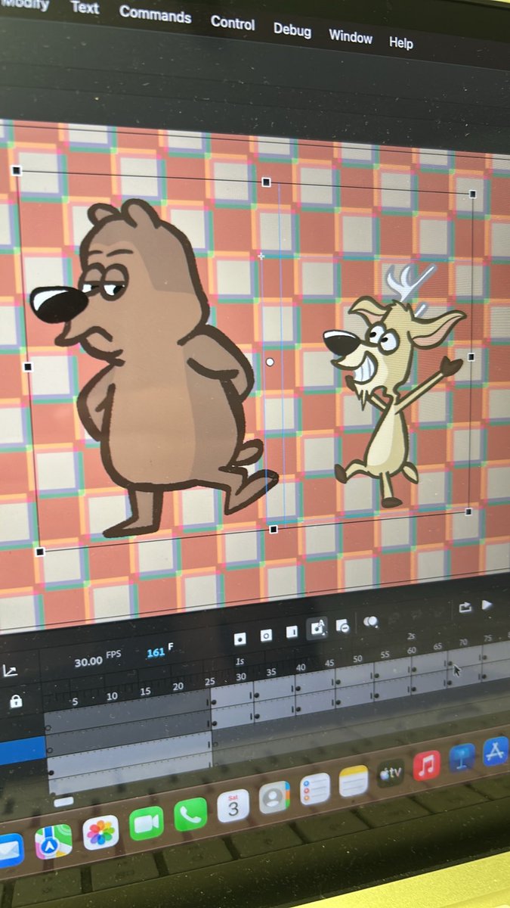Click the 1s marker on the timeline
This screenshot has width=510, height=908.
pyautogui.click(x=240, y=661)
